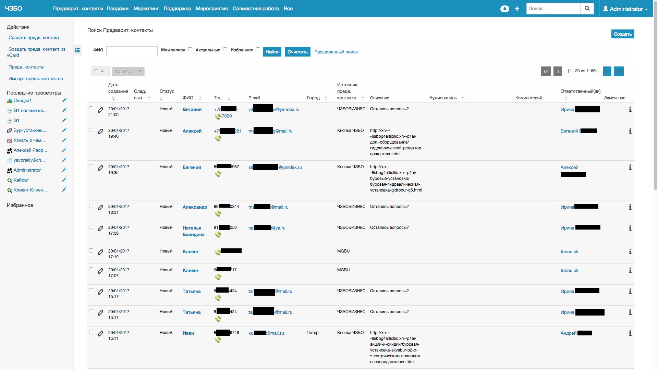This screenshot has height=370, width=658.
Task: Click the ФИО search input field
Action: click(x=132, y=51)
